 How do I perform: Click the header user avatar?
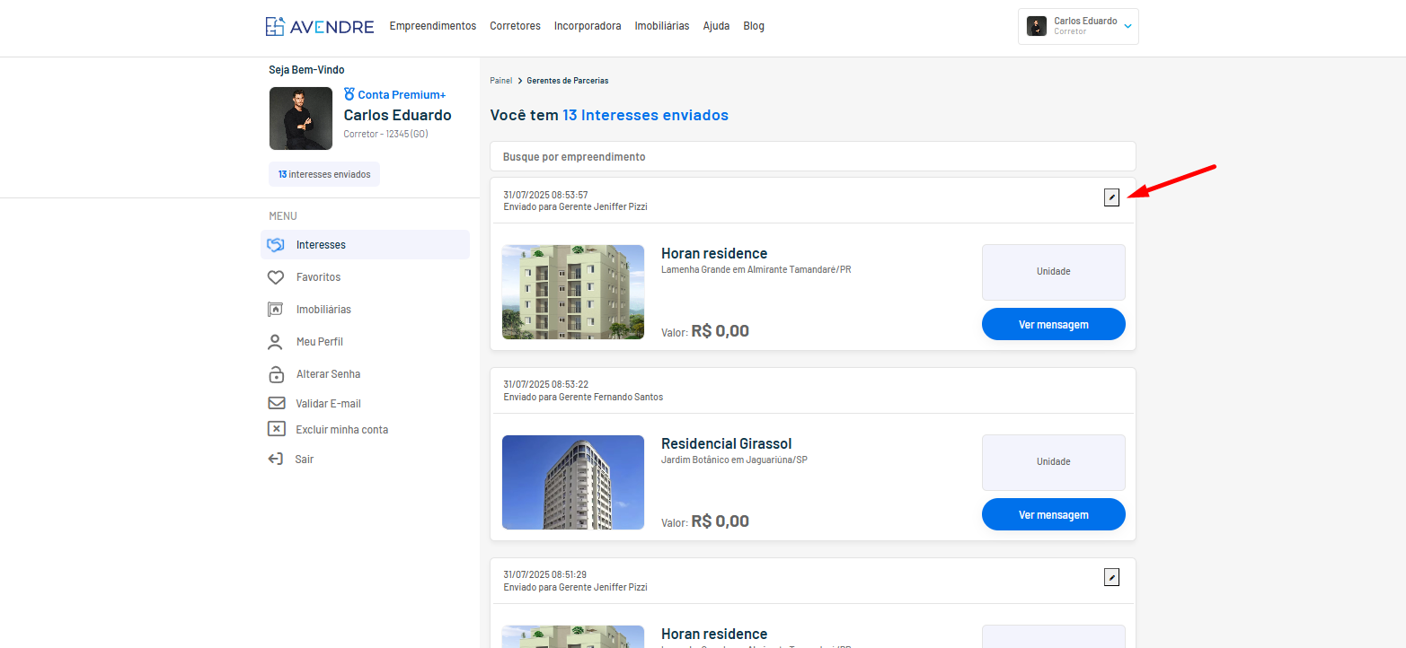click(x=1037, y=26)
